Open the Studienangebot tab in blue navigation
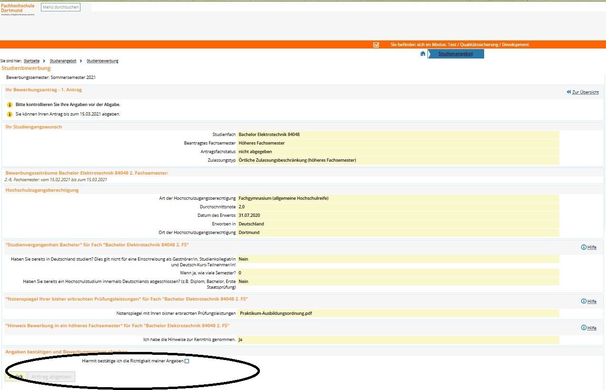 pos(456,54)
